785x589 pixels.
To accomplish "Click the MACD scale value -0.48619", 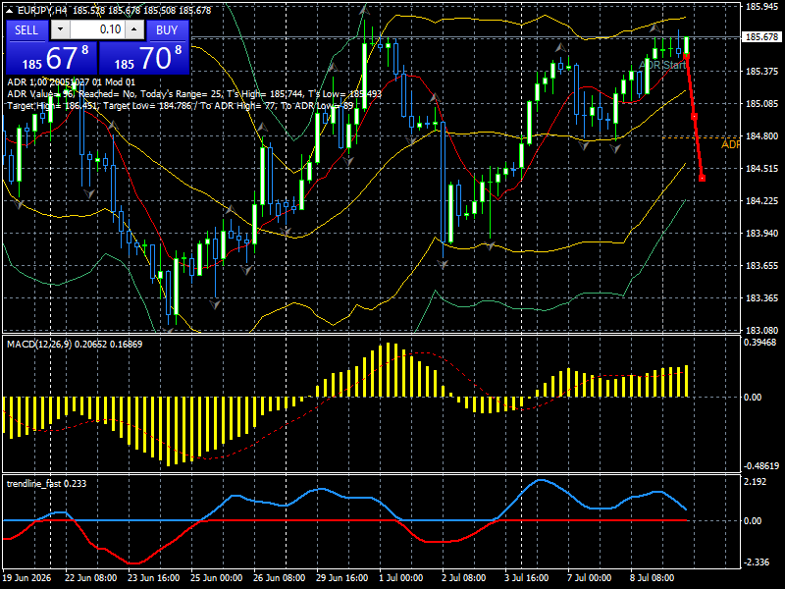I will (x=761, y=465).
